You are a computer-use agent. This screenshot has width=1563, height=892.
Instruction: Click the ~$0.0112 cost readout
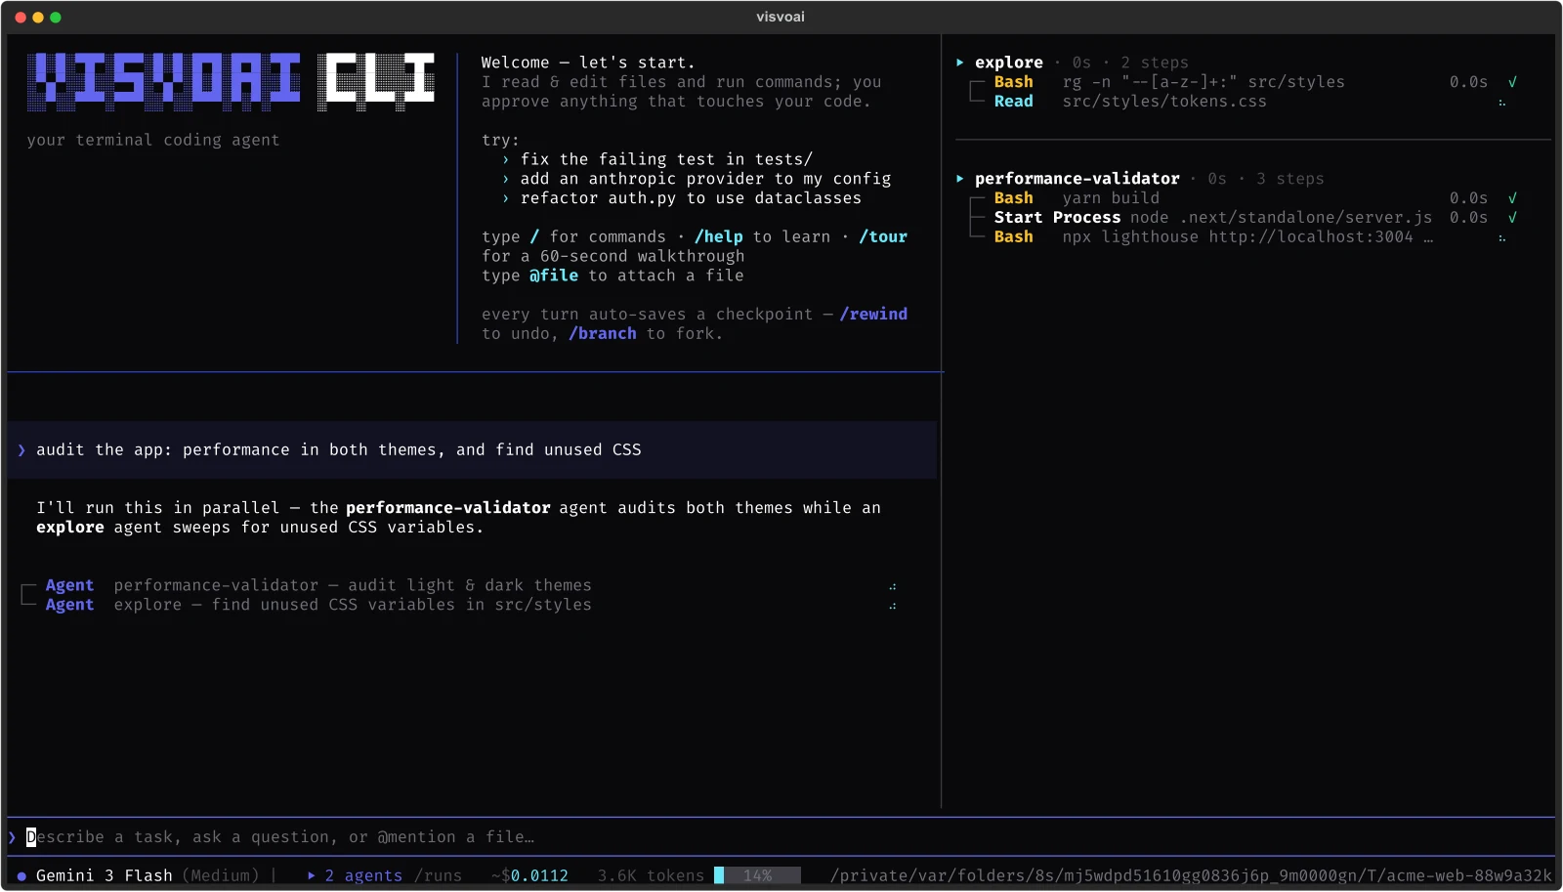tap(530, 875)
